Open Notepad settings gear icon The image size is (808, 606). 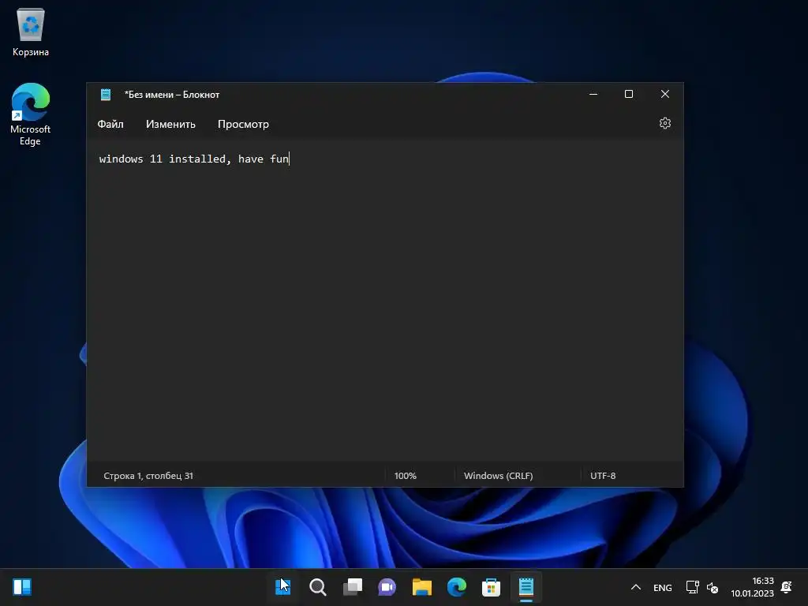tap(664, 123)
